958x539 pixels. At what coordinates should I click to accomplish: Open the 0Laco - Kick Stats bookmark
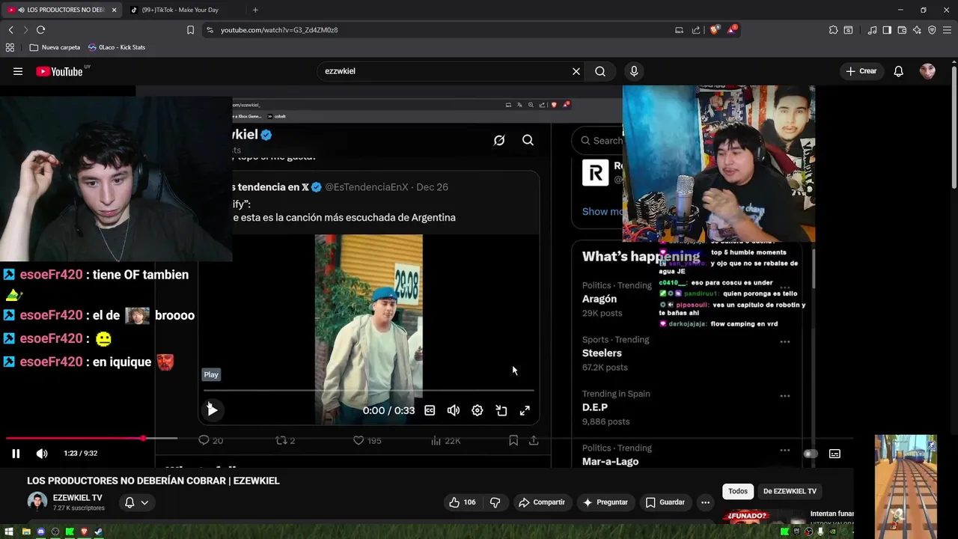(x=117, y=47)
